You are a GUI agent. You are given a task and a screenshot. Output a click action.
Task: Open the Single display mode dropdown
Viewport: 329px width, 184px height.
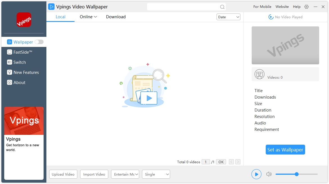coord(156,174)
